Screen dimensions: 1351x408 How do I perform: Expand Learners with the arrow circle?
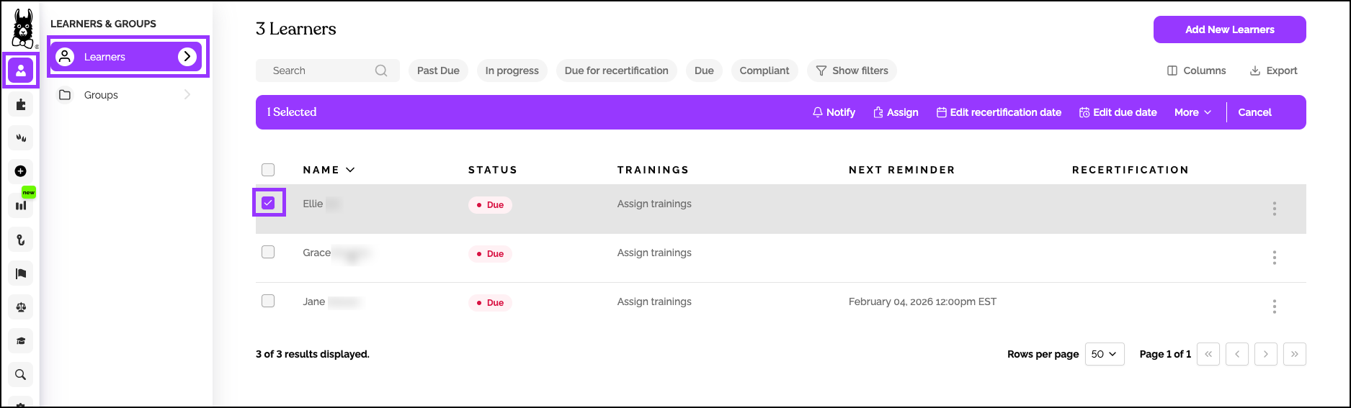click(187, 57)
